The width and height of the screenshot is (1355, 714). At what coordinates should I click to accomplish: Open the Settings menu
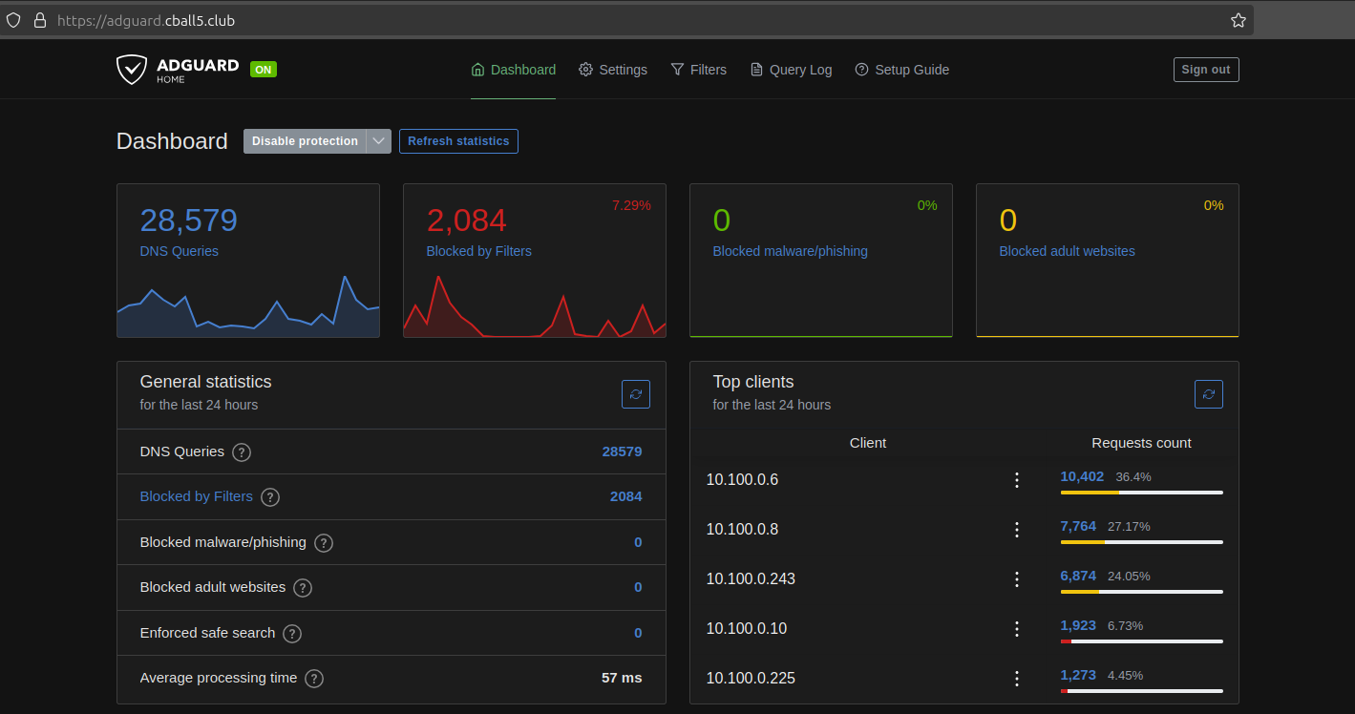(x=613, y=70)
